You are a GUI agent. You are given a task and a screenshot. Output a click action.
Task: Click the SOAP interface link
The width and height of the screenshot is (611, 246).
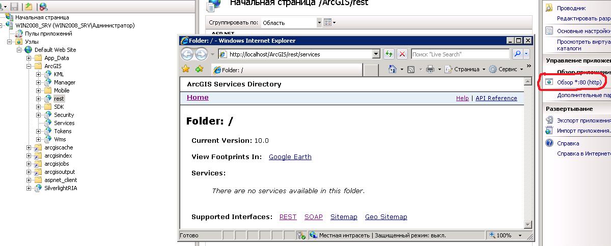(x=314, y=217)
